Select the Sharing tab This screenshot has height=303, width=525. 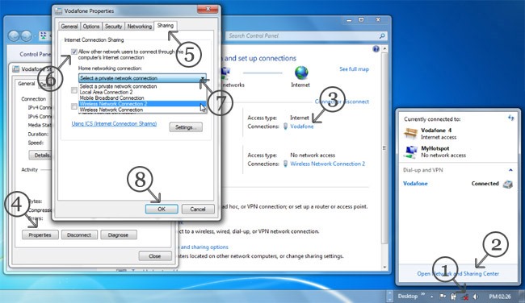point(166,26)
